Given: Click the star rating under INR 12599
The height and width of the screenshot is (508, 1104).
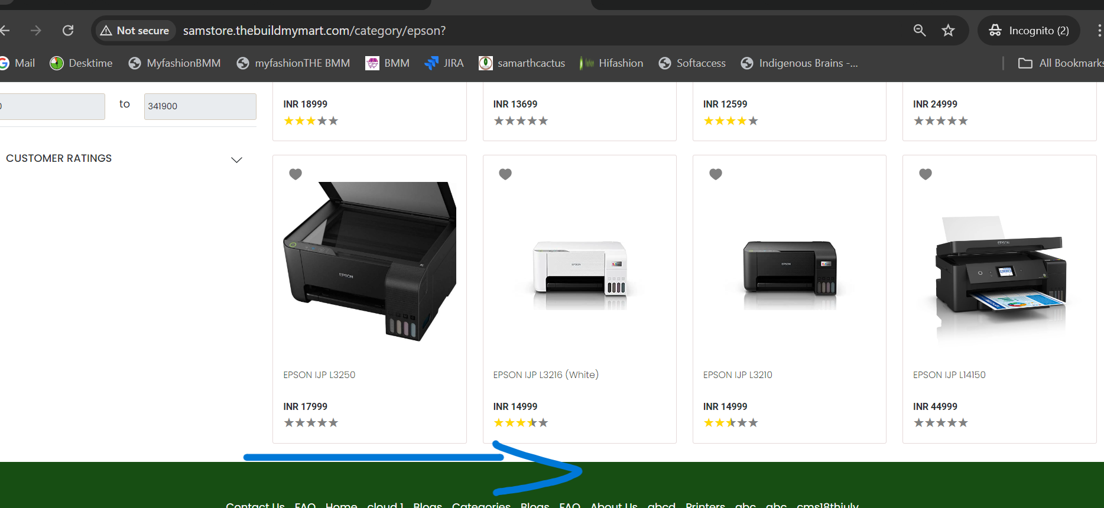Looking at the screenshot, I should pyautogui.click(x=730, y=121).
